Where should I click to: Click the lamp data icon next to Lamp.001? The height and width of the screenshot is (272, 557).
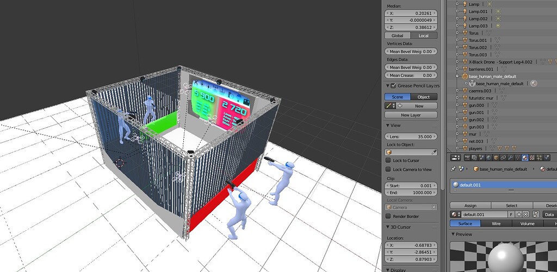coord(498,11)
